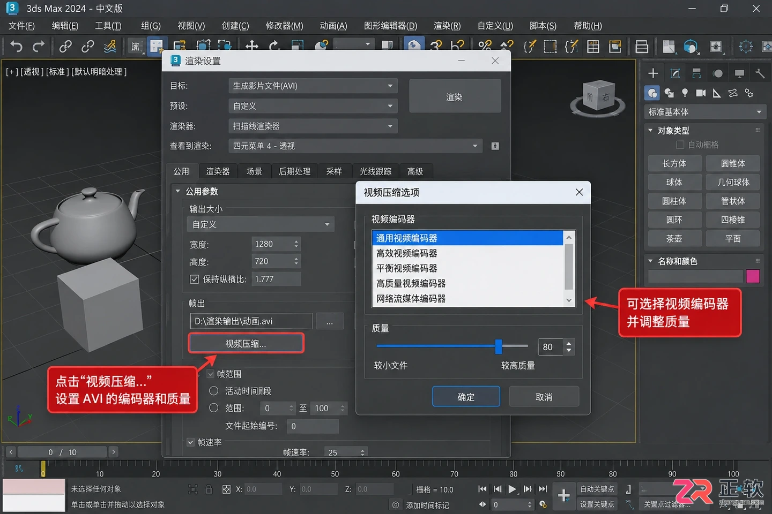Toggle the 保持纵横比 checkbox
The height and width of the screenshot is (514, 772).
click(195, 279)
